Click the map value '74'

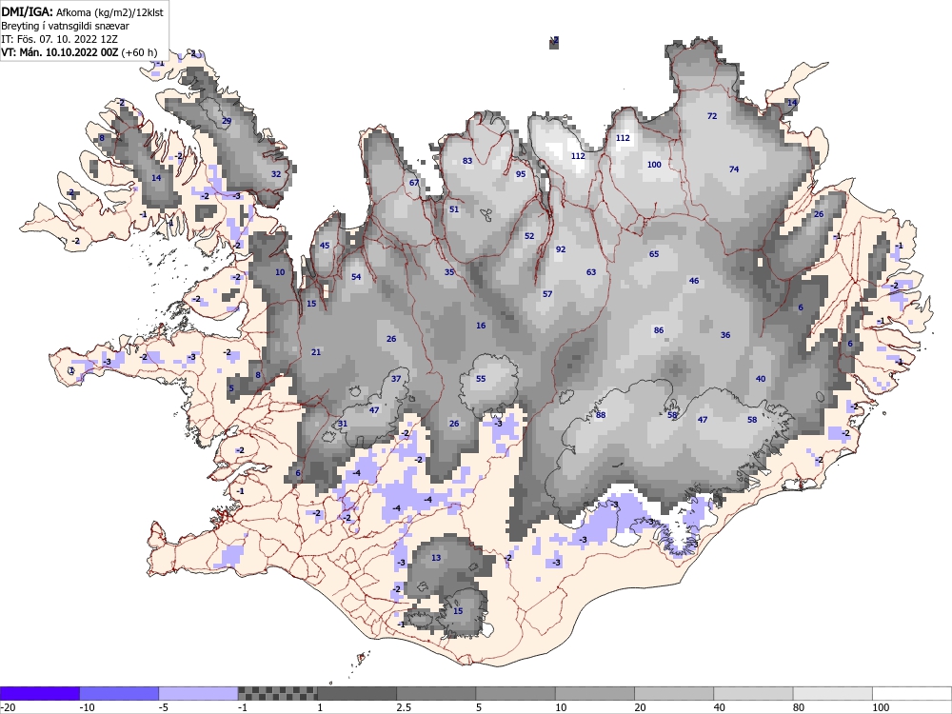pyautogui.click(x=733, y=169)
